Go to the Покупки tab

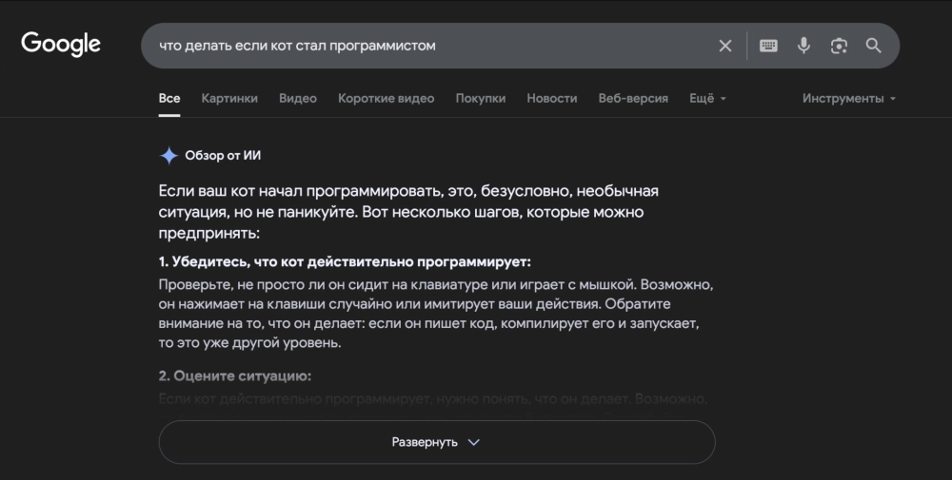pos(481,98)
